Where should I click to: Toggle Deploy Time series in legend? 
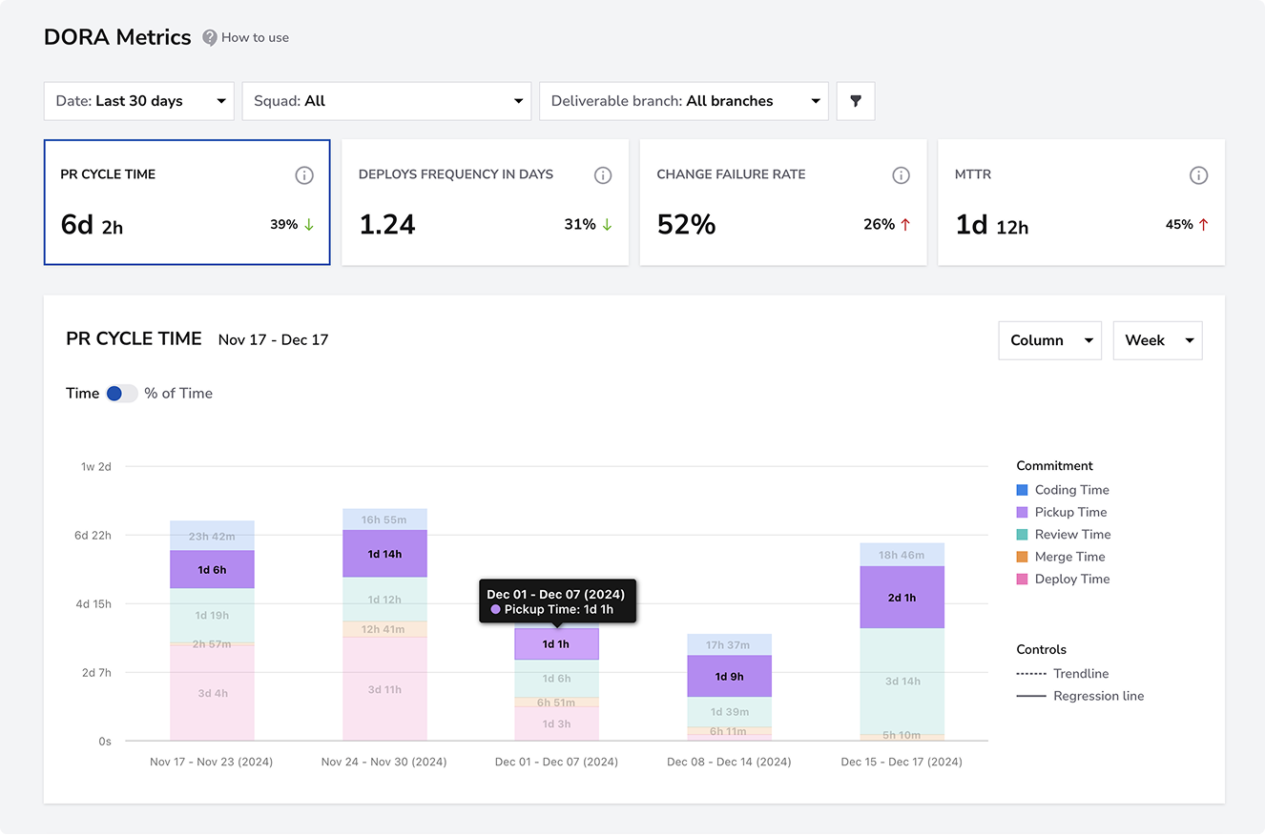point(1063,580)
